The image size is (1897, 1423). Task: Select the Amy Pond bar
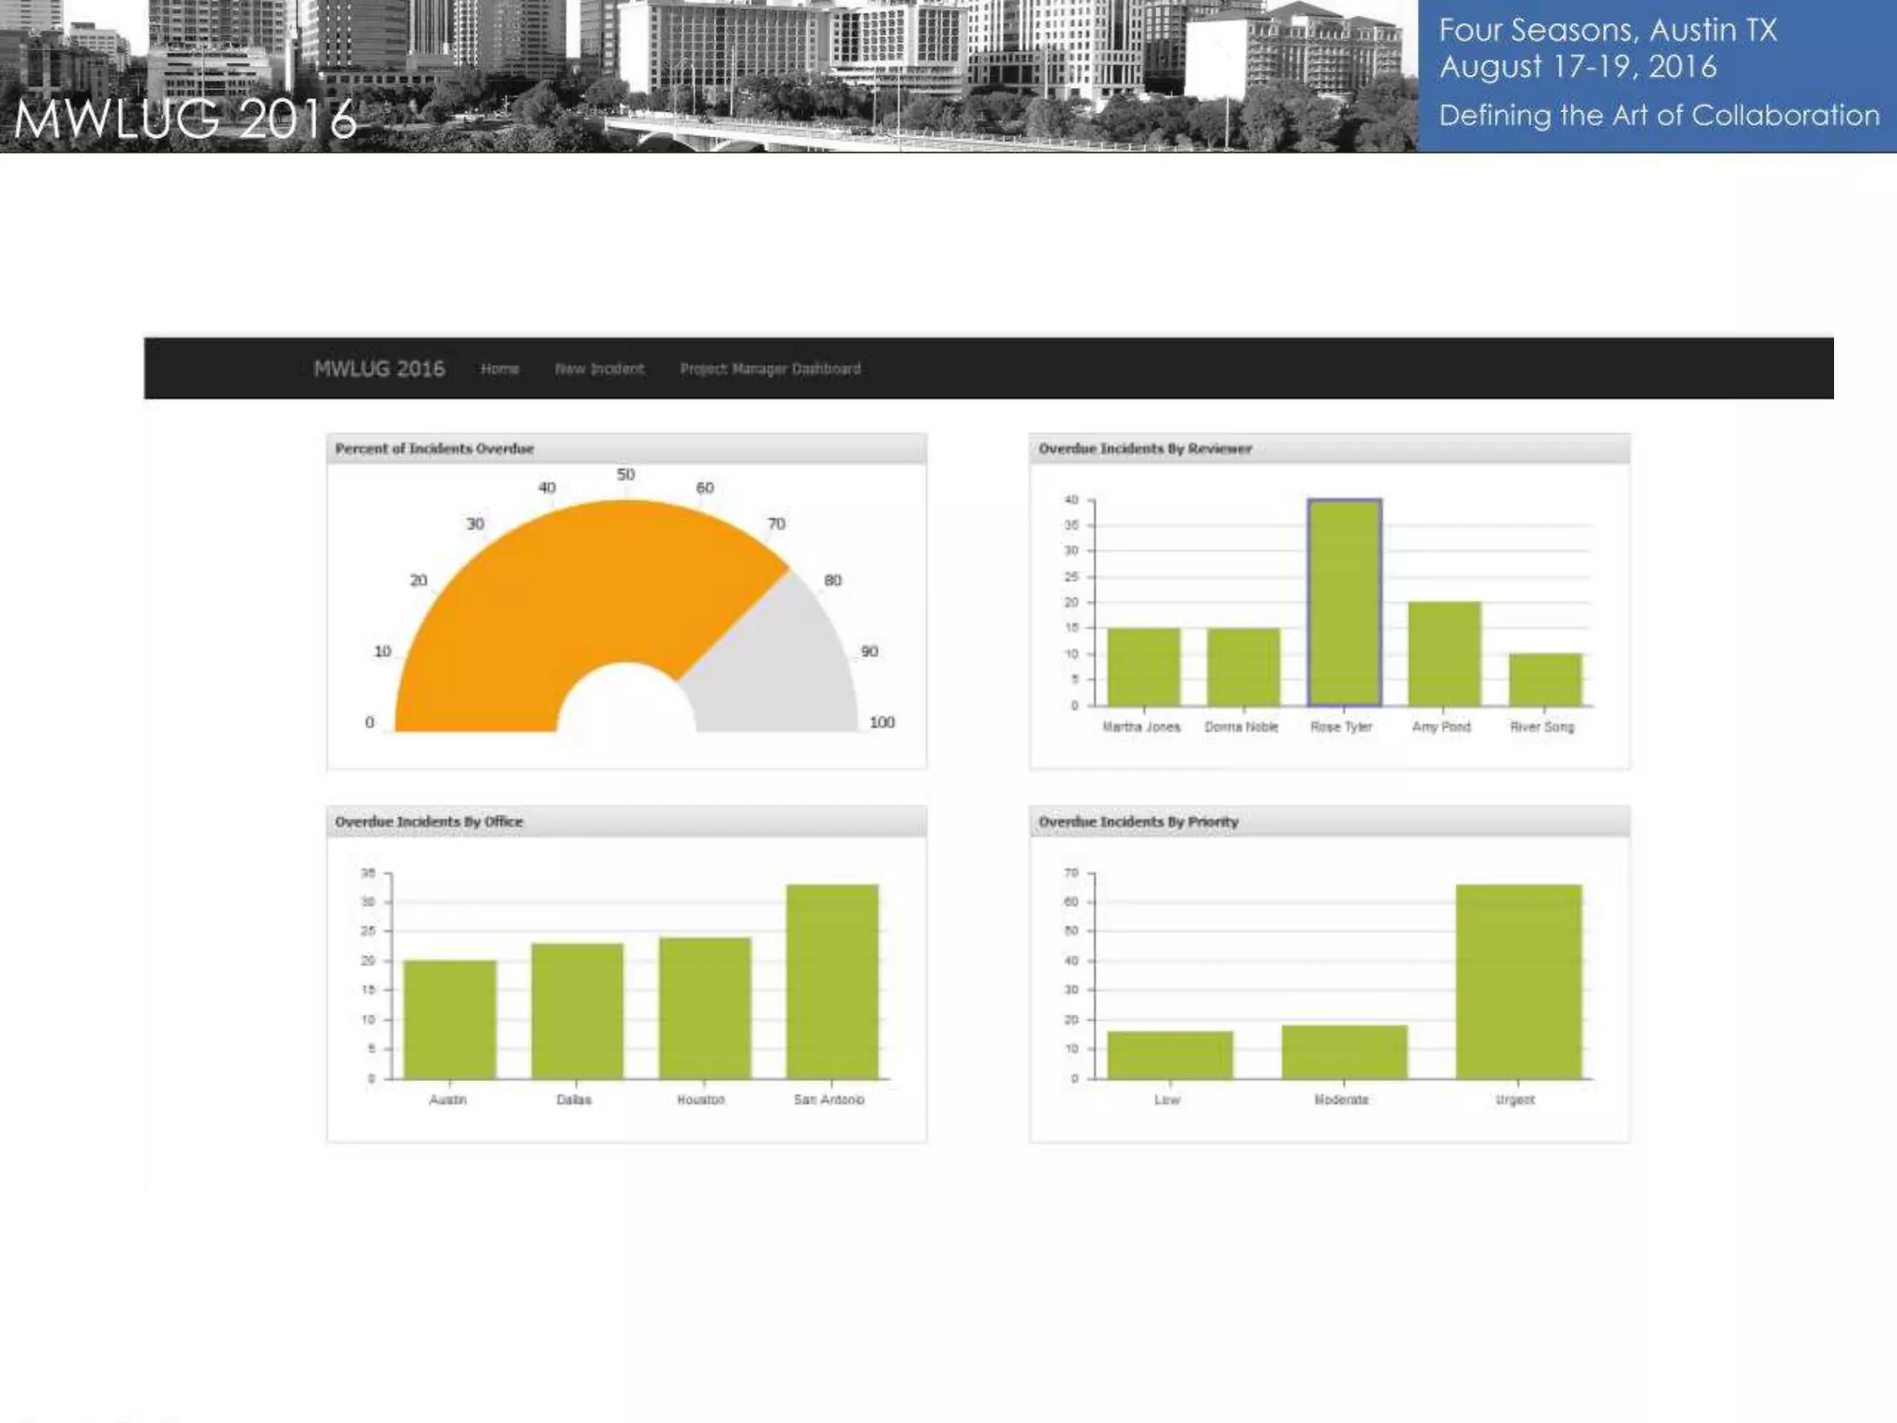click(1444, 654)
